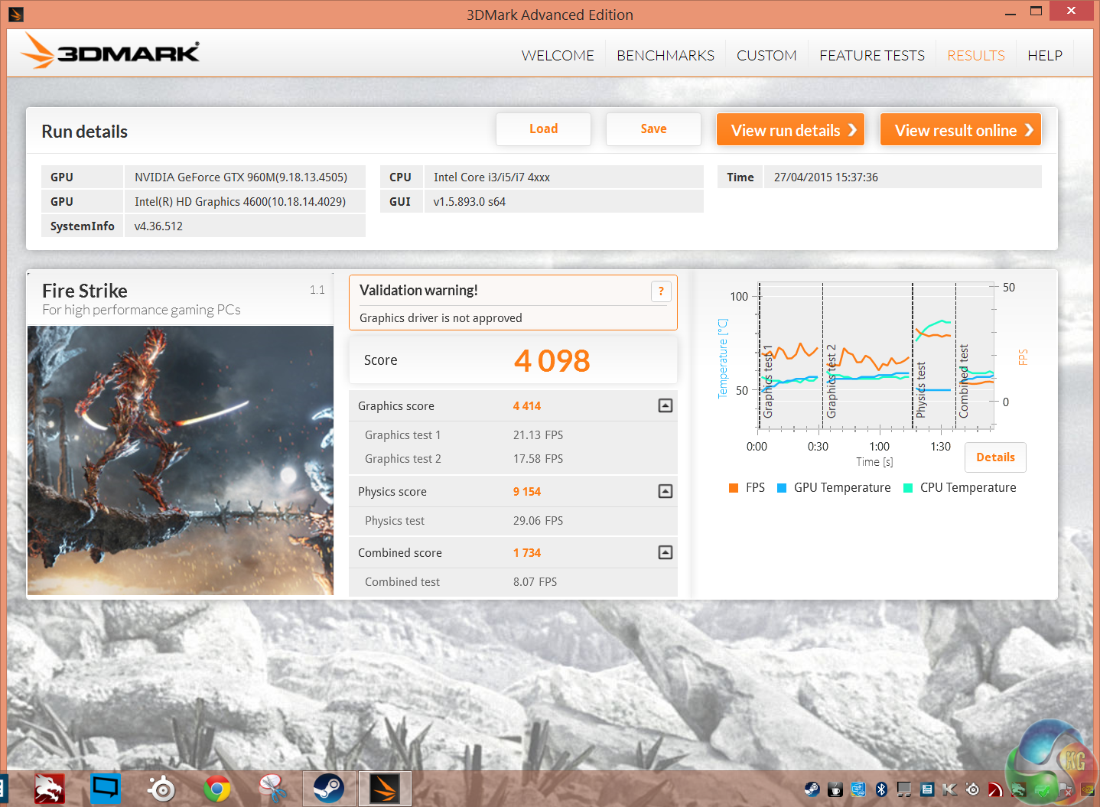Click the 3DMark taskbar button
Screen dimensions: 1100x807
pyautogui.click(x=385, y=789)
